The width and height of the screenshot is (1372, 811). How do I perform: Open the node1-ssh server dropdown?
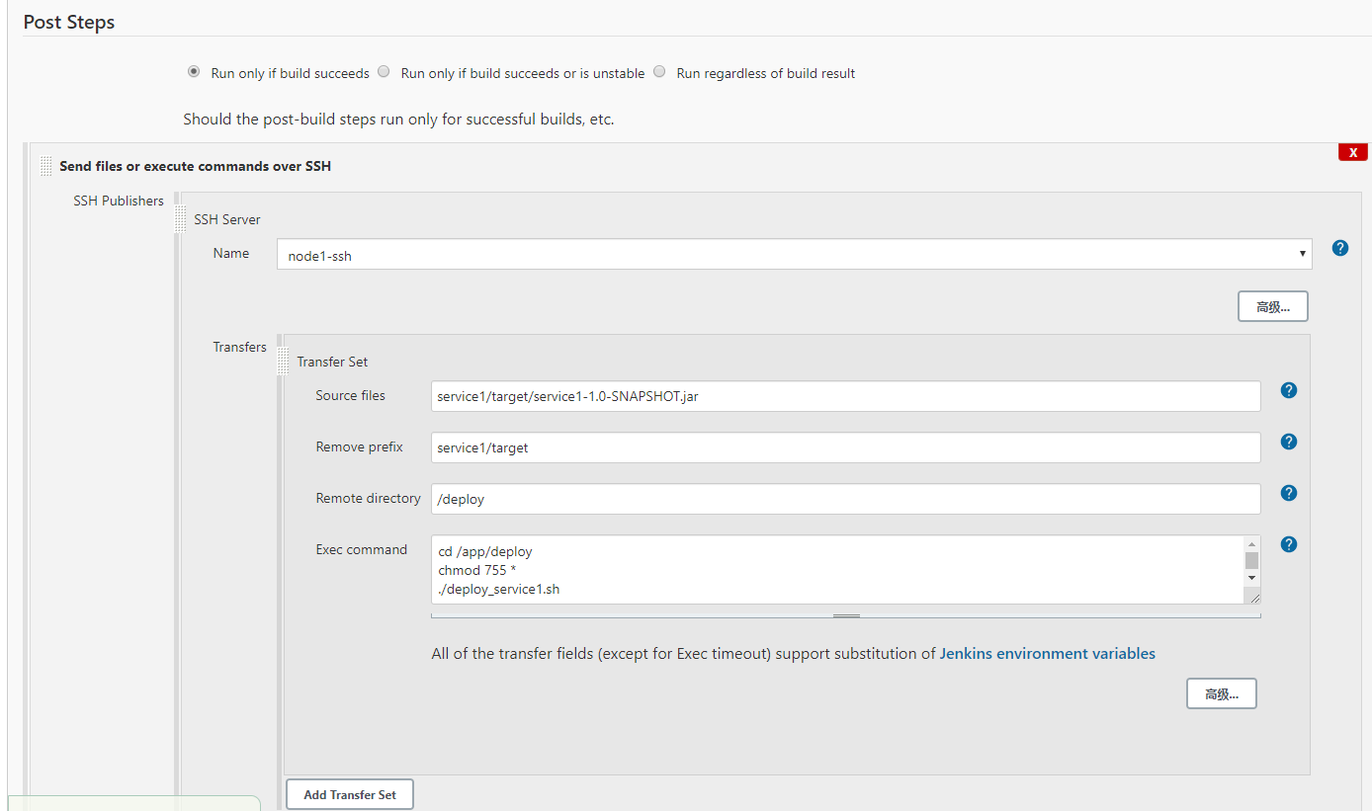(1301, 254)
